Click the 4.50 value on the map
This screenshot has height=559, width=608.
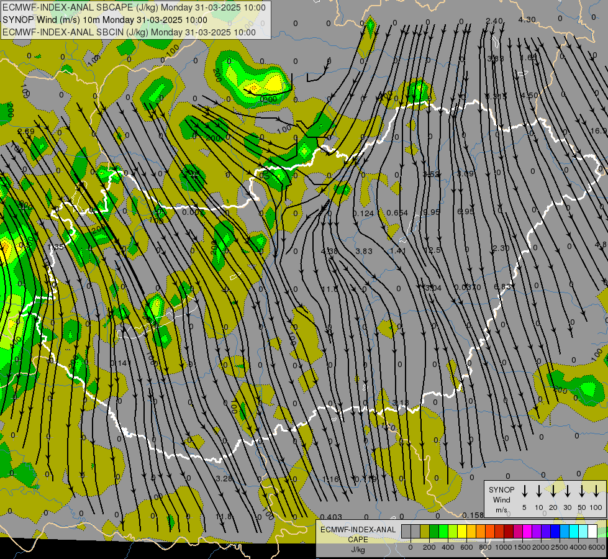click(529, 96)
